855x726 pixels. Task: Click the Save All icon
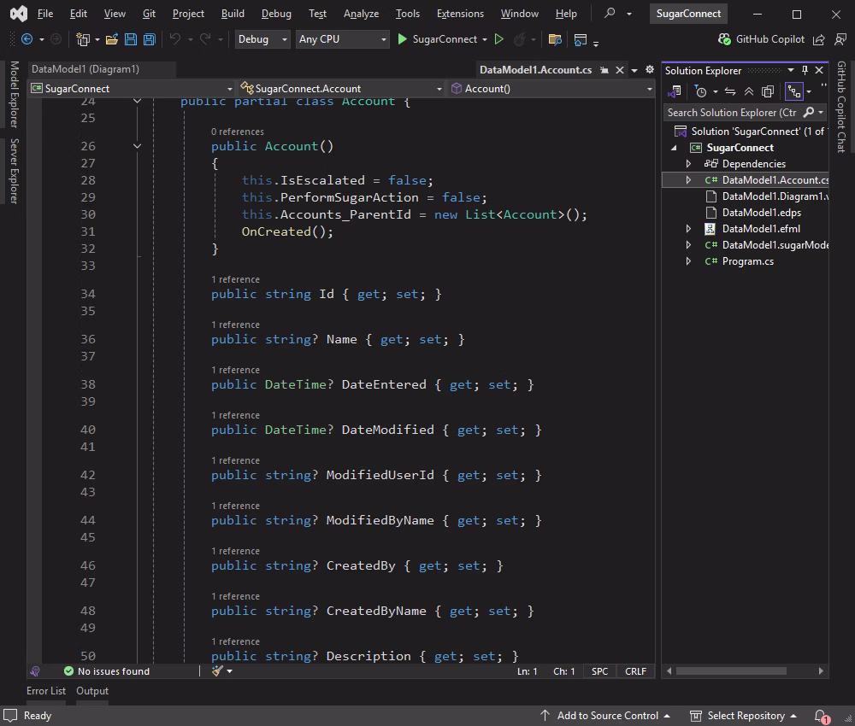point(149,39)
